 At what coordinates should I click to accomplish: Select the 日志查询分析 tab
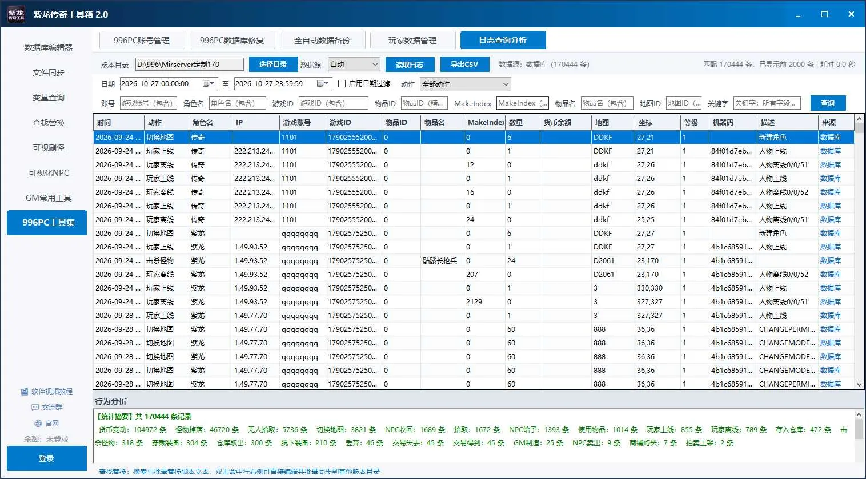coord(503,40)
